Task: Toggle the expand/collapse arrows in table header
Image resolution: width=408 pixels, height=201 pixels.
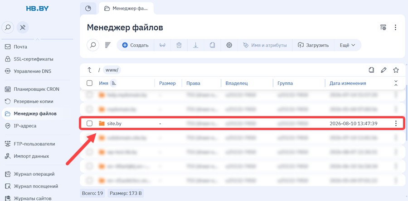Action: (396, 83)
